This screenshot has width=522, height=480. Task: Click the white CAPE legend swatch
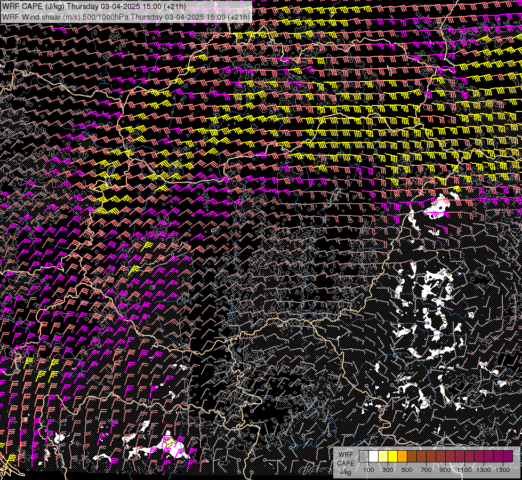pyautogui.click(x=374, y=457)
